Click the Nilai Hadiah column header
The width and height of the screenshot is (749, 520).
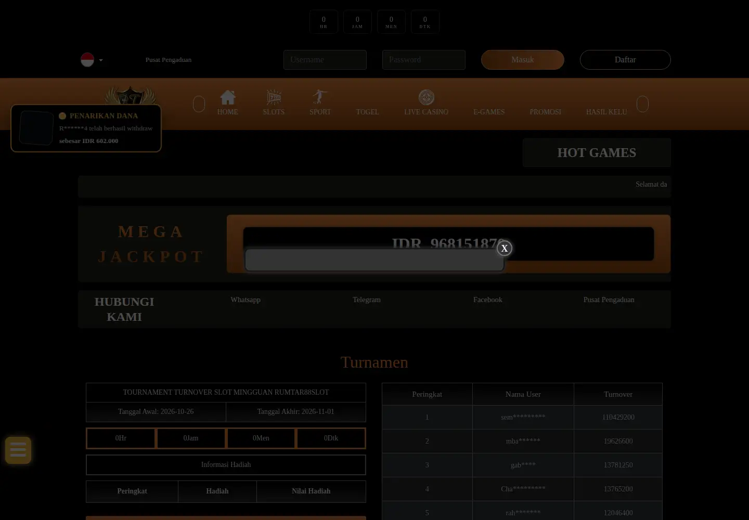(x=311, y=491)
